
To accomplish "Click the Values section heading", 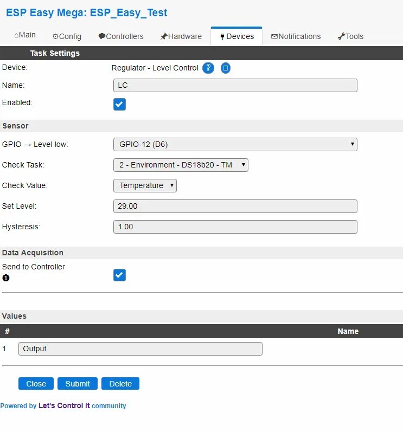I will (14, 316).
